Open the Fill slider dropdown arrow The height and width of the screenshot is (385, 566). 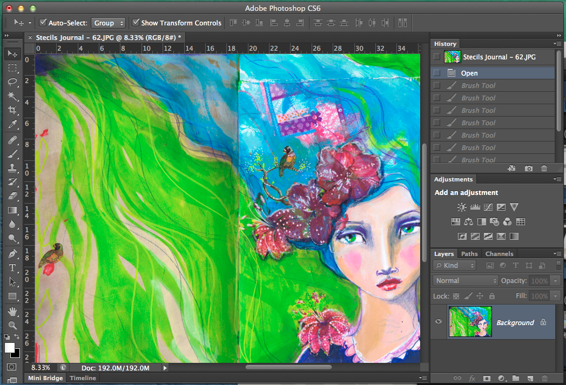tap(556, 296)
